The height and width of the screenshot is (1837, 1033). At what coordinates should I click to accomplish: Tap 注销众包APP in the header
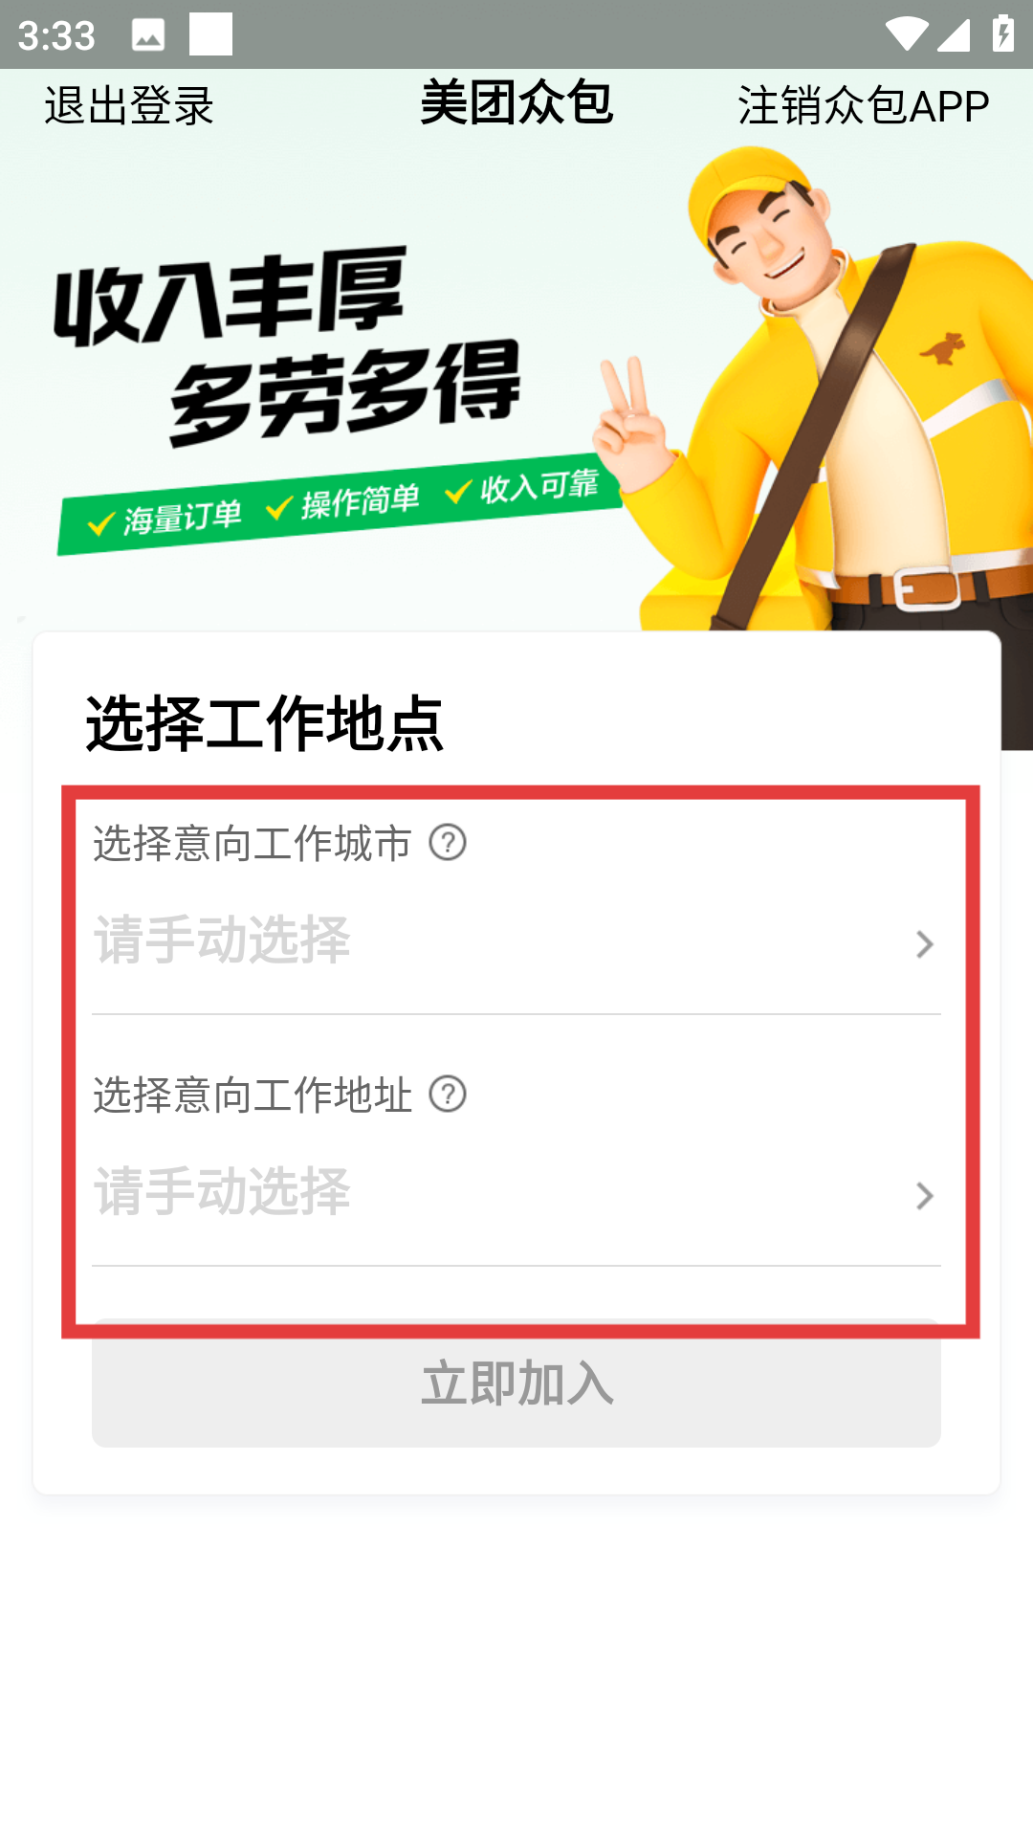pos(863,105)
